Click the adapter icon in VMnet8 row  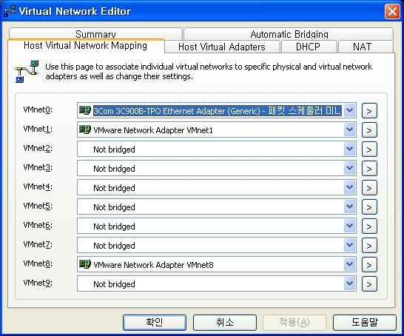[x=84, y=264]
